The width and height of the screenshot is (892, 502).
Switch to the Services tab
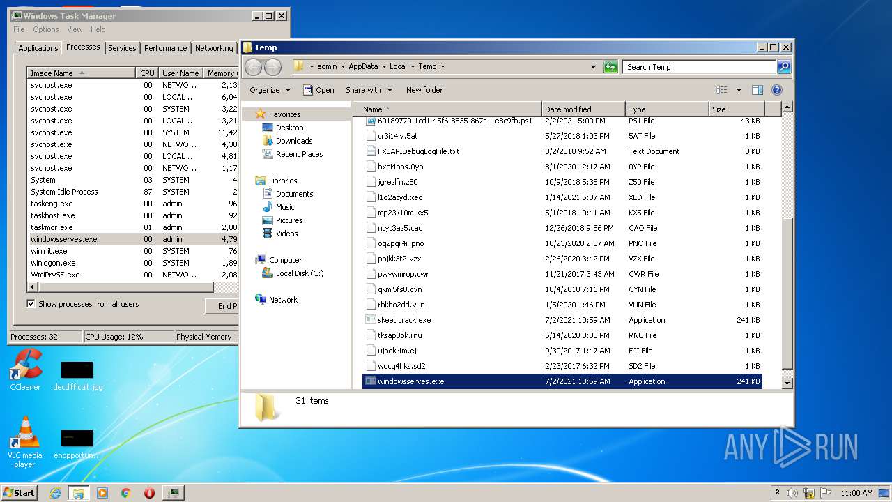[x=122, y=48]
